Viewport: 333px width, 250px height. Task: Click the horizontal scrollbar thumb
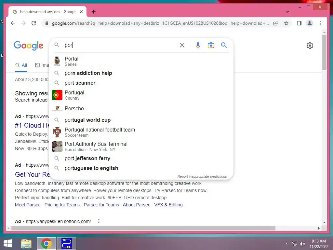143,228
